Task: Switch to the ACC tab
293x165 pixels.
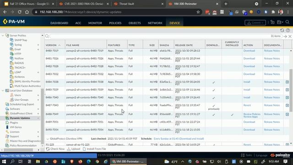Action: 78,23
